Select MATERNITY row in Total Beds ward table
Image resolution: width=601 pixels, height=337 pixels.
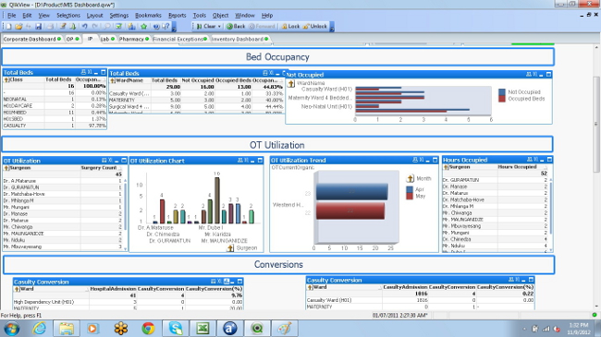196,100
